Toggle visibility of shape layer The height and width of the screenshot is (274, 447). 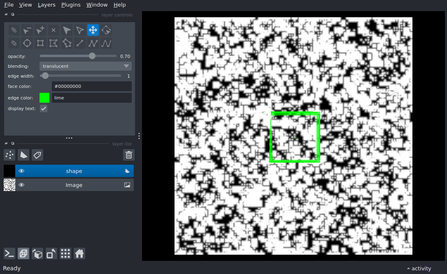pyautogui.click(x=21, y=171)
